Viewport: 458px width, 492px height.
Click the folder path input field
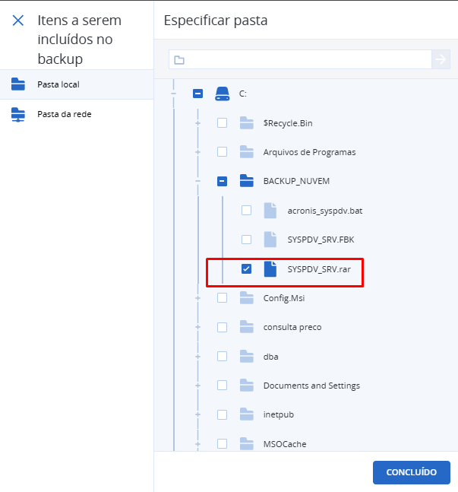304,59
